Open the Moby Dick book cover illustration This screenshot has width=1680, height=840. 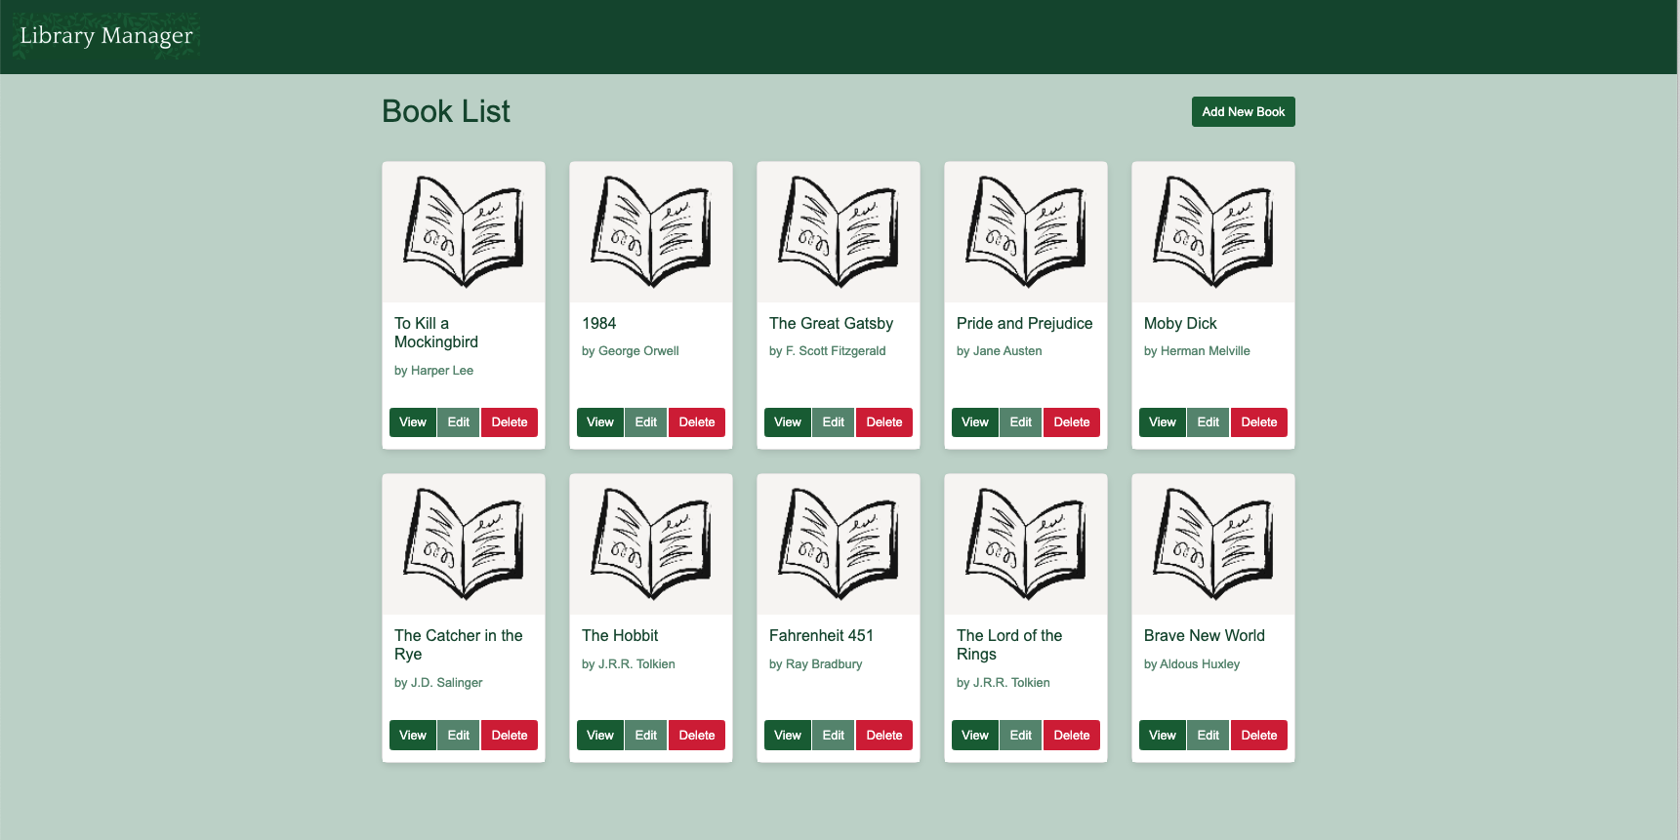click(1212, 232)
